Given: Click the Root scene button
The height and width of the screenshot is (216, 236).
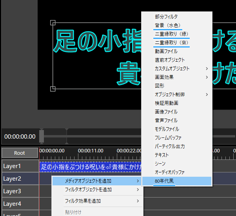Looking at the screenshot, I should point(20,153).
